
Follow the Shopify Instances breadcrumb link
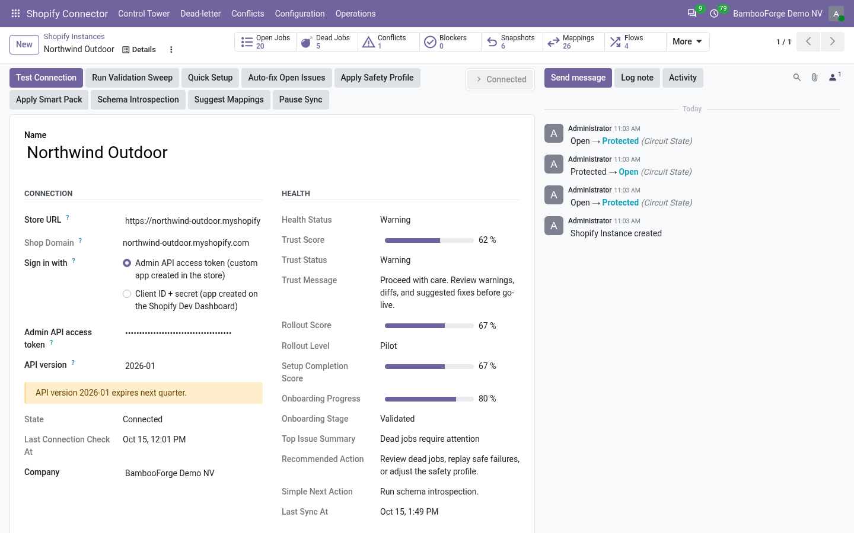pos(74,37)
